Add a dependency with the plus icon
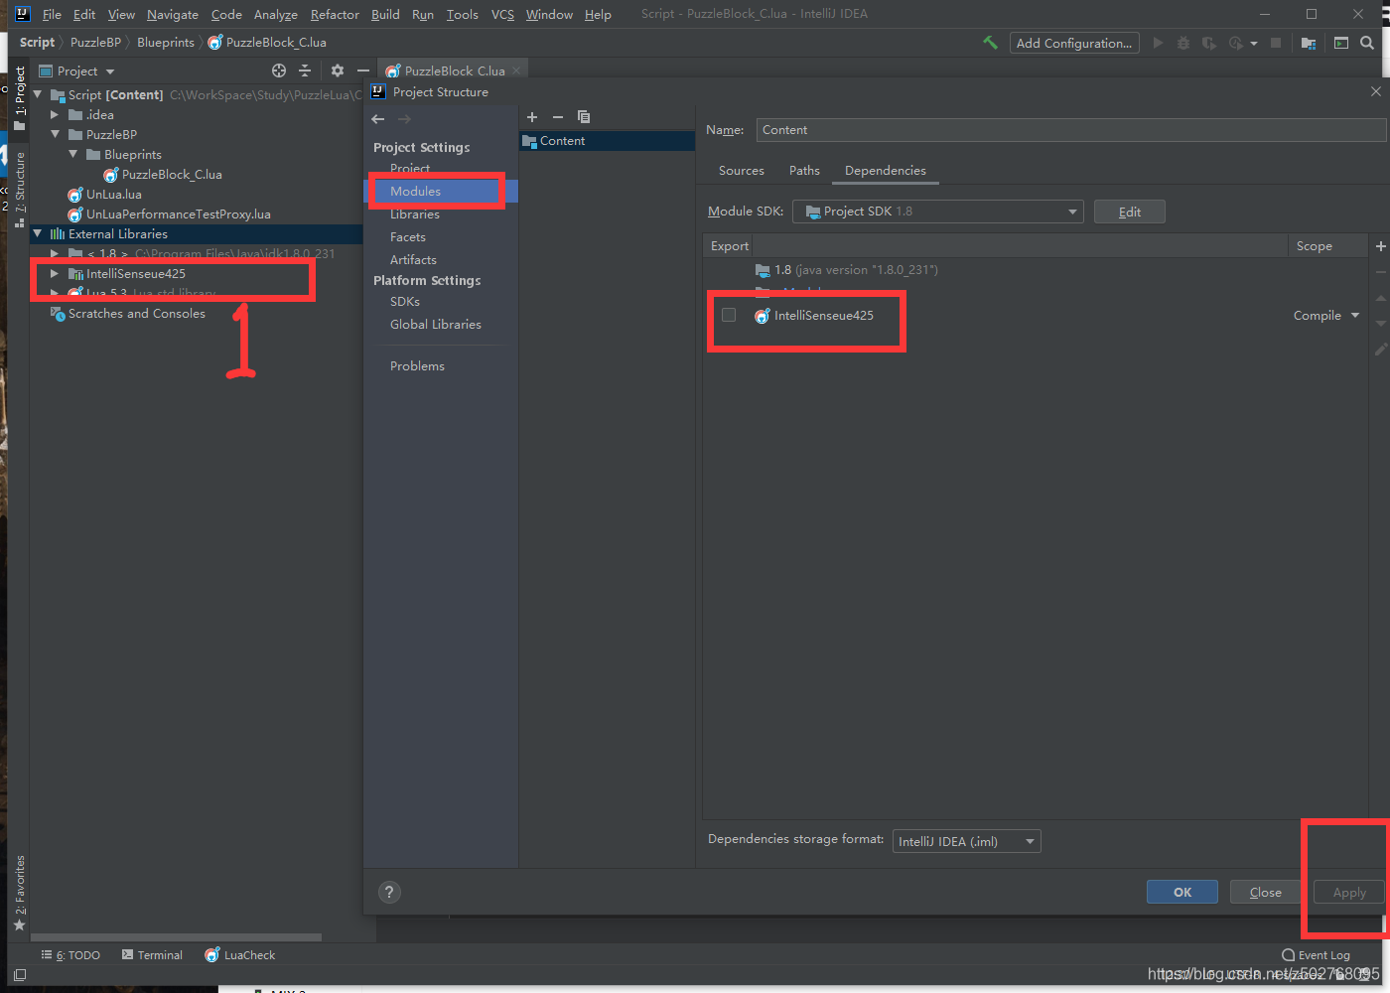 pos(1380,246)
